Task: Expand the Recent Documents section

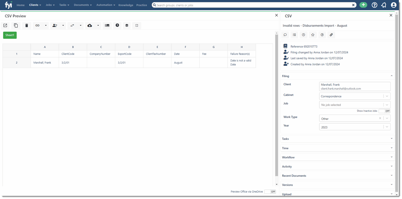Action: 338,176
